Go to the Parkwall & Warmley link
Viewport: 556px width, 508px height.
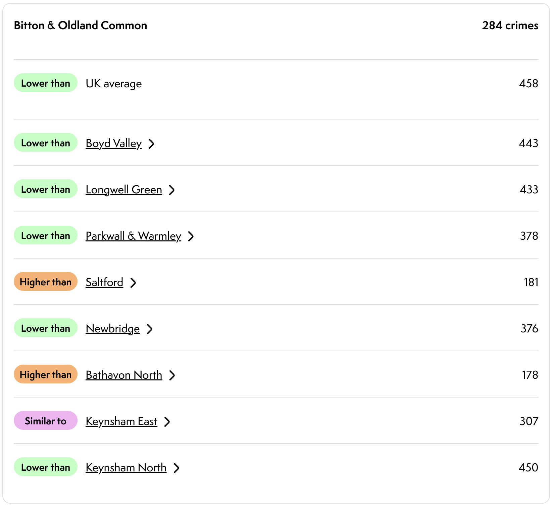[x=133, y=236]
